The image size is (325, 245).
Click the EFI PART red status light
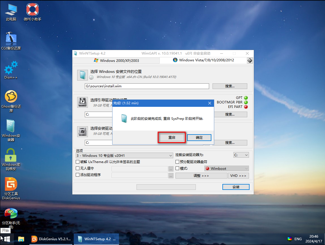(246, 107)
